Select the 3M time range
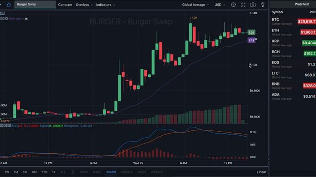Image resolution: width=316 pixels, height=177 pixels. pyautogui.click(x=25, y=172)
